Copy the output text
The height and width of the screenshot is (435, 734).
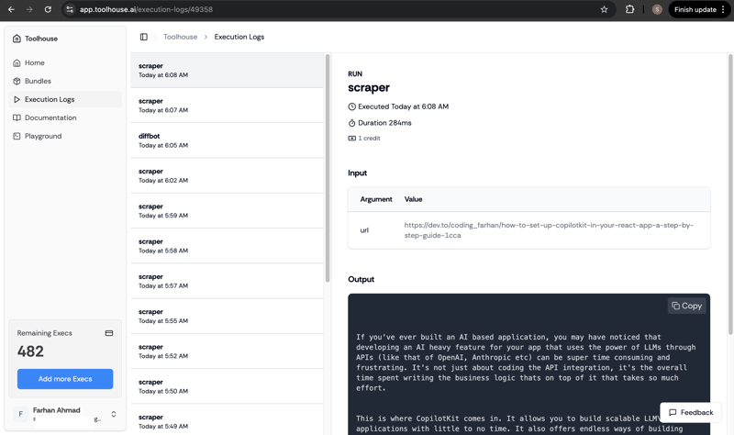point(686,306)
